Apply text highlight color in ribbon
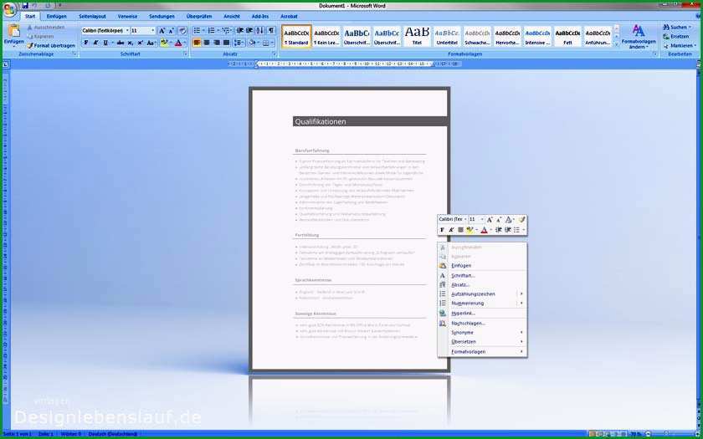703x439 pixels. point(164,43)
